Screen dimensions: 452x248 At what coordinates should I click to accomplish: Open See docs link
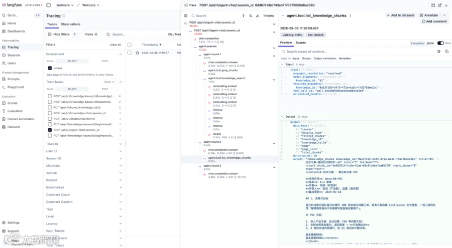tap(53, 75)
